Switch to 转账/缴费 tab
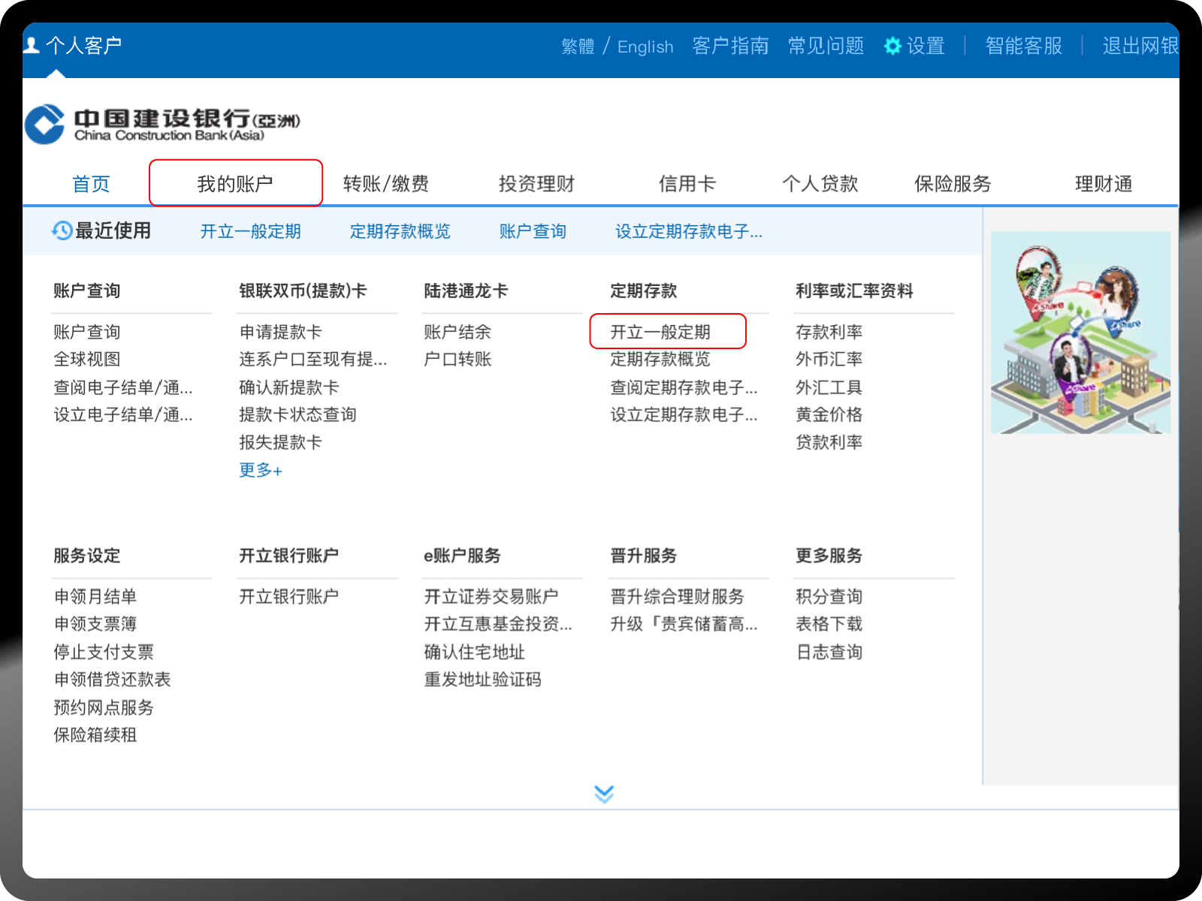This screenshot has height=901, width=1202. pyautogui.click(x=385, y=183)
